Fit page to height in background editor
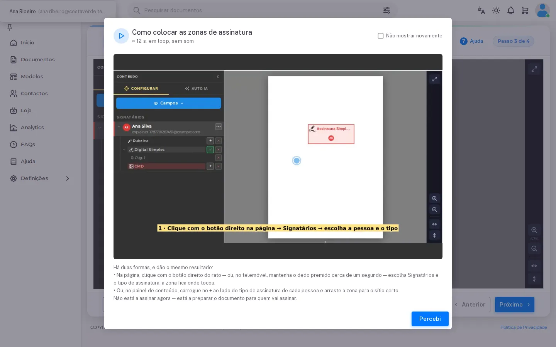 click(x=534, y=279)
